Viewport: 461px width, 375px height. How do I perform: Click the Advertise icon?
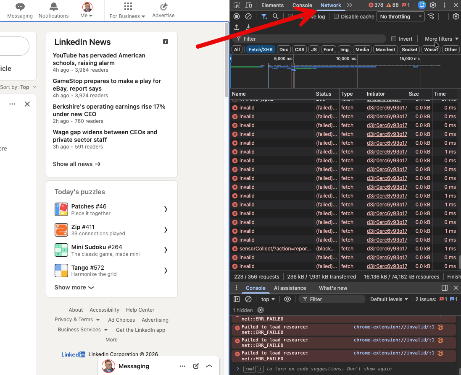163,10
